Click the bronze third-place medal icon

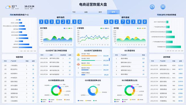[x=78, y=64]
